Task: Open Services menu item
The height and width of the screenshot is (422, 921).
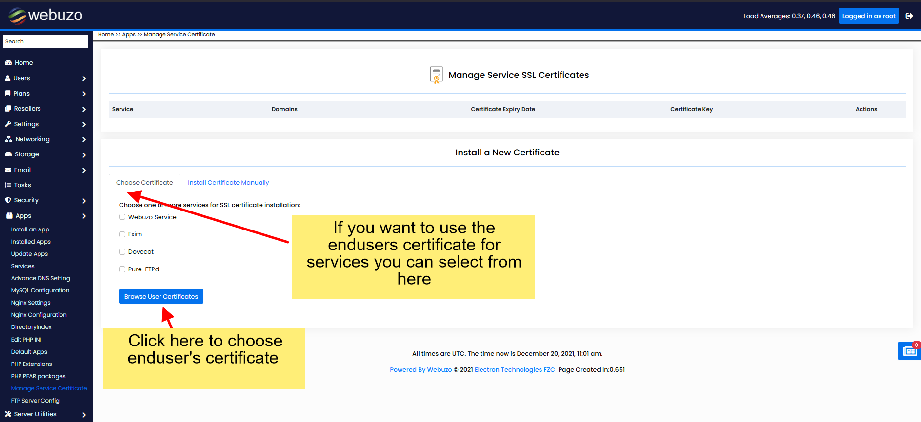Action: click(x=22, y=266)
